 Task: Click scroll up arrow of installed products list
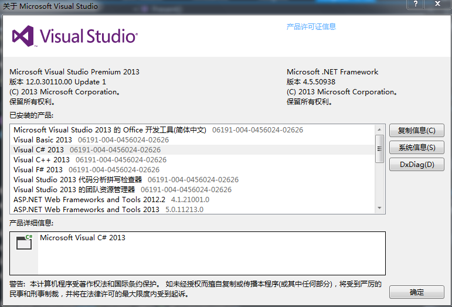point(379,129)
